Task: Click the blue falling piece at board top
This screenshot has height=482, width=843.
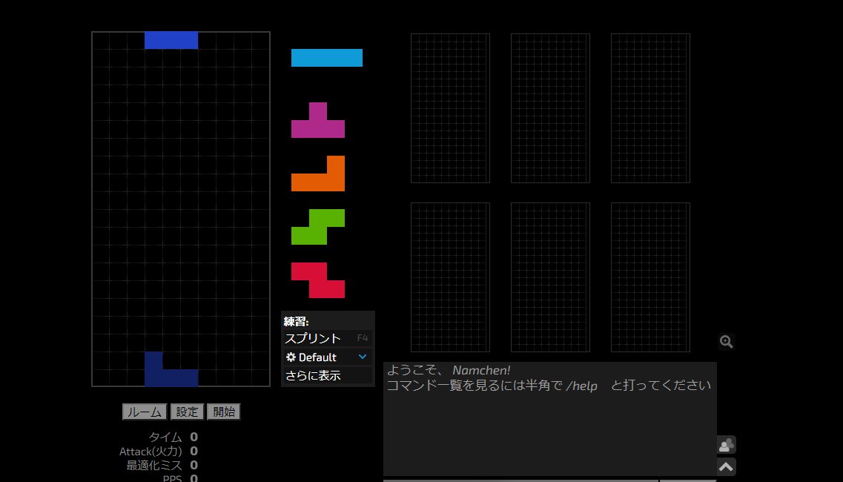Action: click(x=171, y=40)
